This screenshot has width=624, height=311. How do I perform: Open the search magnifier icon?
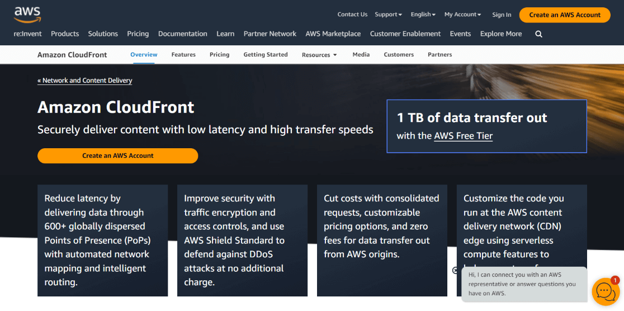click(x=539, y=34)
